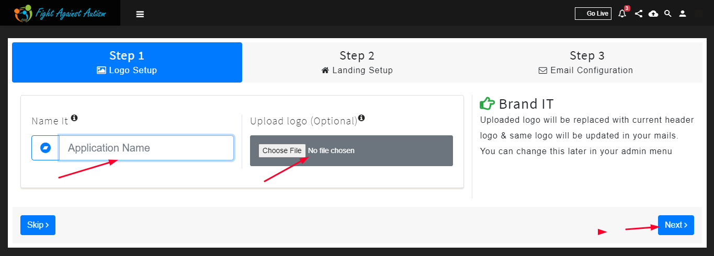
Task: Switch to Step 1 Logo Setup tab
Action: tap(127, 62)
